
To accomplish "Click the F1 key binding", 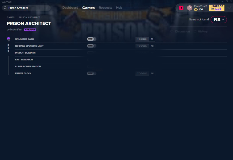I will click(152, 39).
